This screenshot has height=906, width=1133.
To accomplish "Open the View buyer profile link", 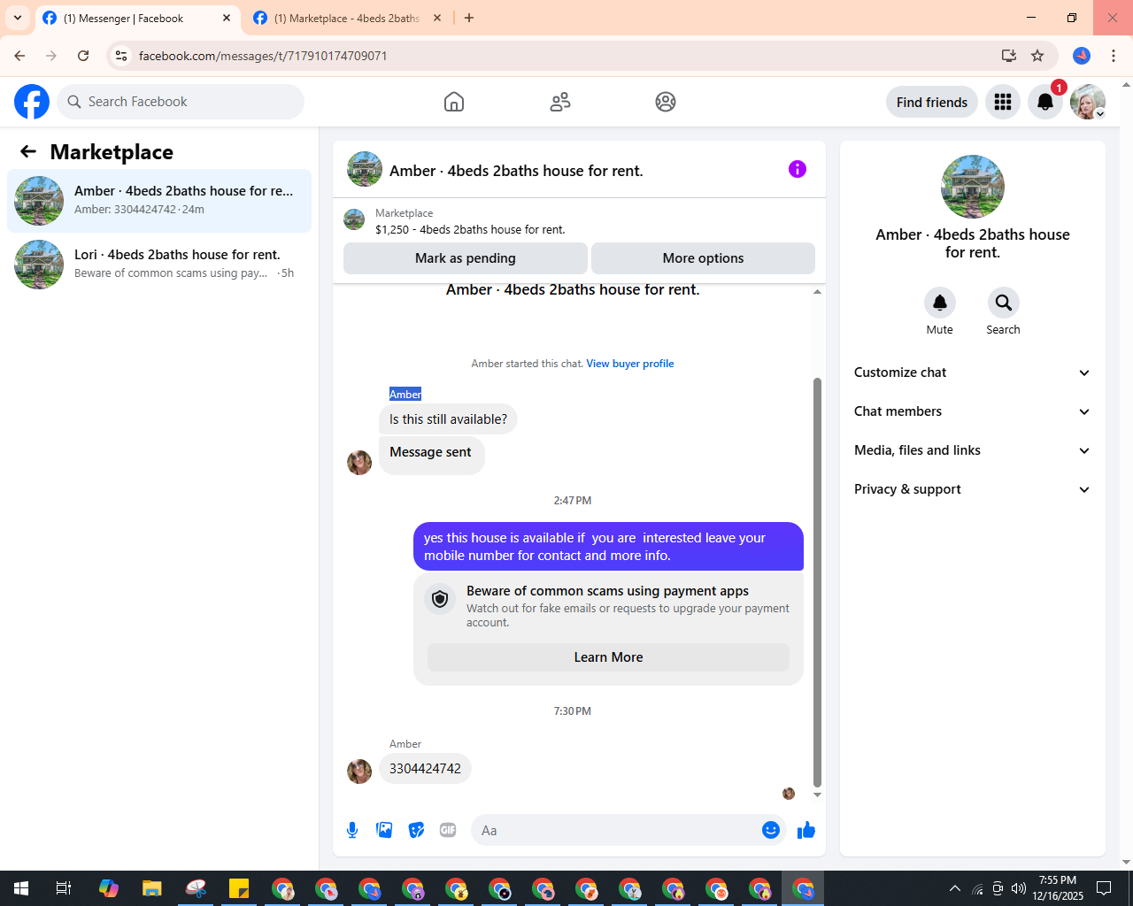I will (630, 364).
